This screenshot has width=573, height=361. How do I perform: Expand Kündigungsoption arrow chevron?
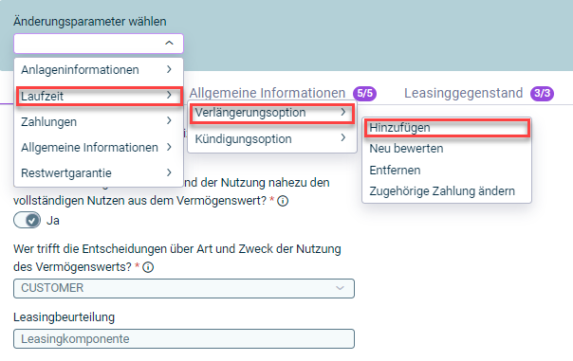tap(342, 137)
